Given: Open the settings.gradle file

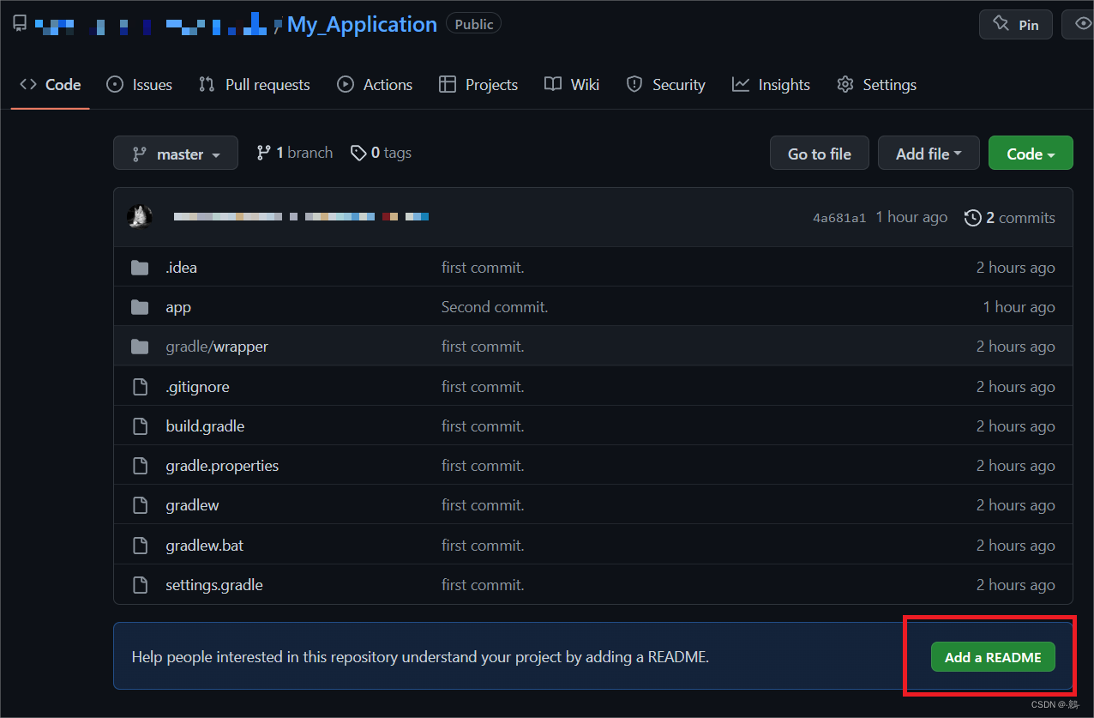Looking at the screenshot, I should click(x=214, y=585).
